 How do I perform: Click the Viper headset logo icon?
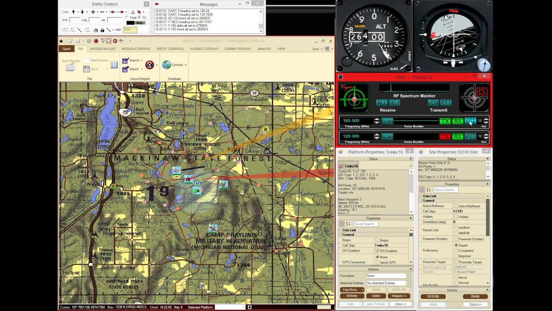click(354, 98)
